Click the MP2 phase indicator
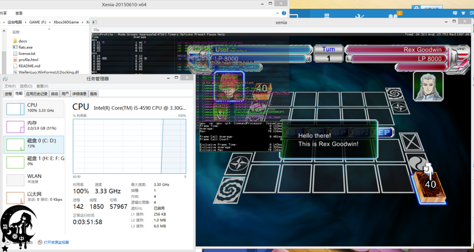The width and height of the screenshot is (474, 252). pyautogui.click(x=361, y=132)
